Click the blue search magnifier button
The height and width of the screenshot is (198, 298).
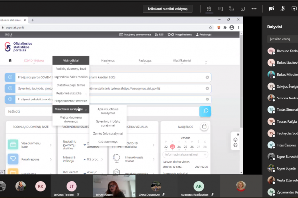click(x=205, y=111)
